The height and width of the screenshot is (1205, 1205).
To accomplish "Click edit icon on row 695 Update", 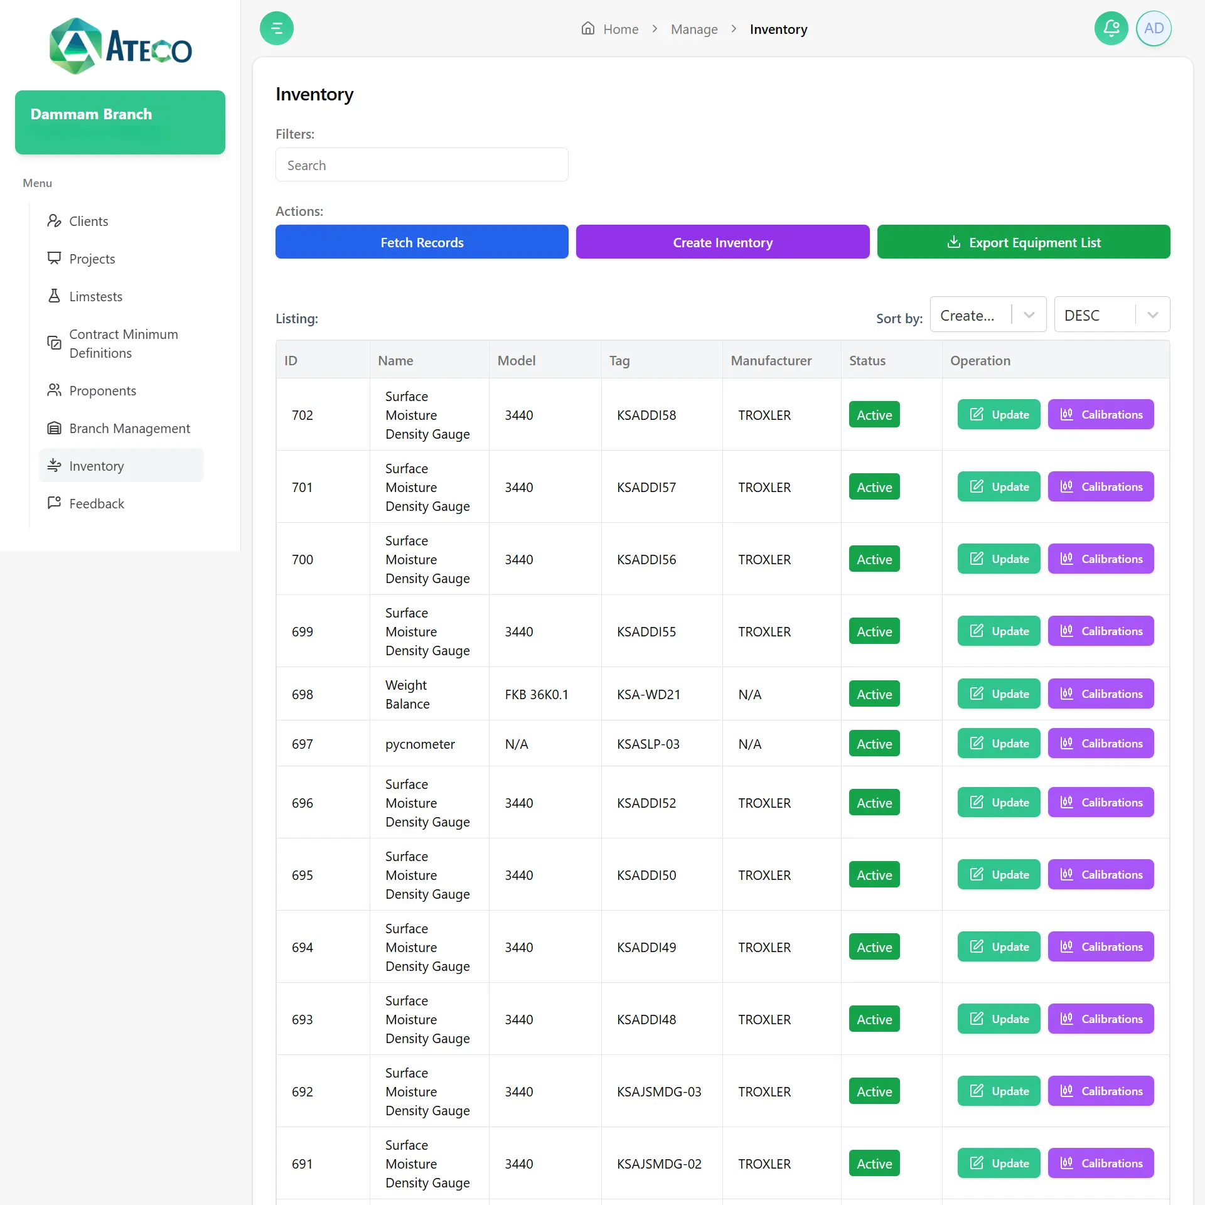I will pyautogui.click(x=977, y=874).
